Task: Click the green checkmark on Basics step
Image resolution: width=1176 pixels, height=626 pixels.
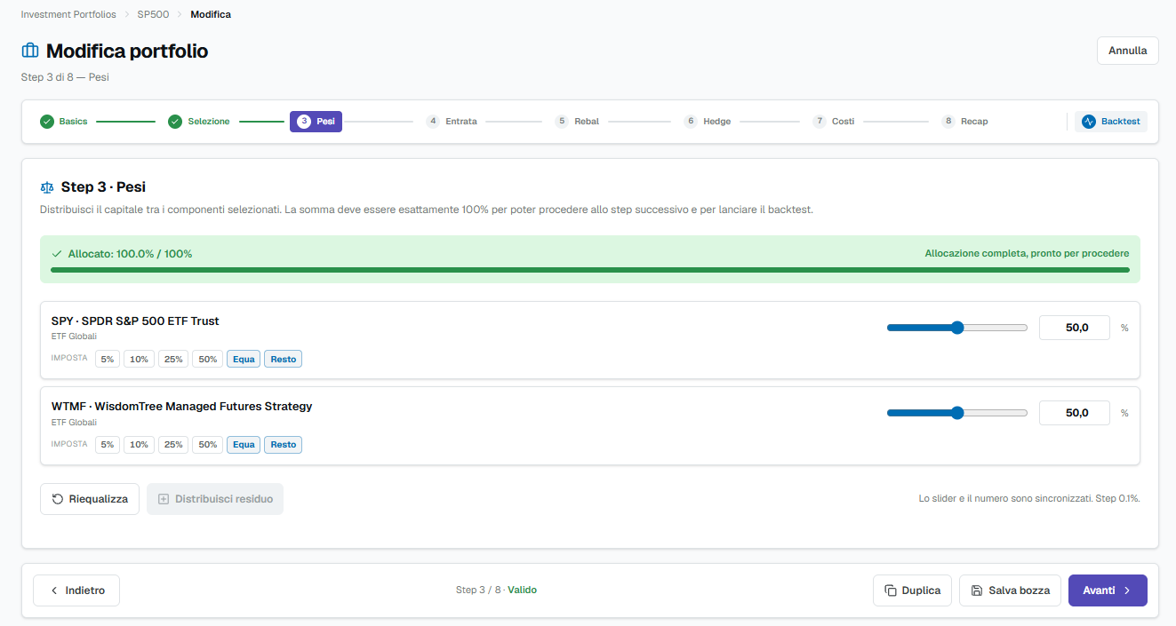Action: (x=47, y=122)
